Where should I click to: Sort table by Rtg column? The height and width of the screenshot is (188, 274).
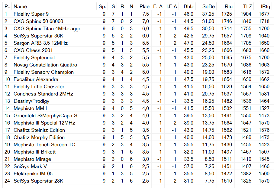228,6
